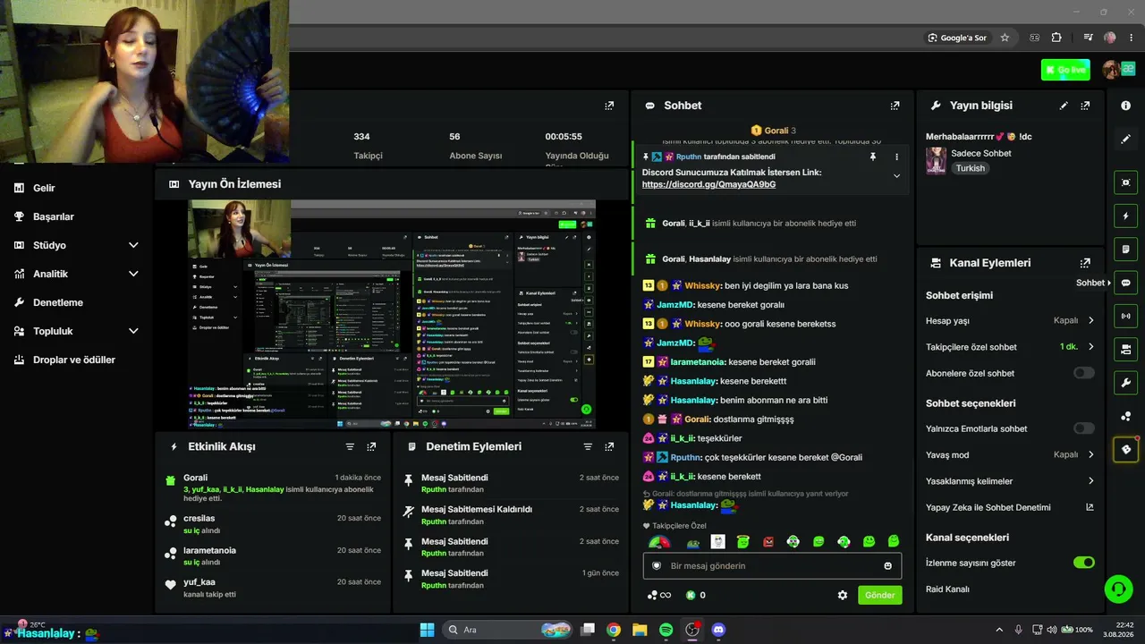
Task: Open the Chrome browser in the taskbar
Action: click(614, 630)
